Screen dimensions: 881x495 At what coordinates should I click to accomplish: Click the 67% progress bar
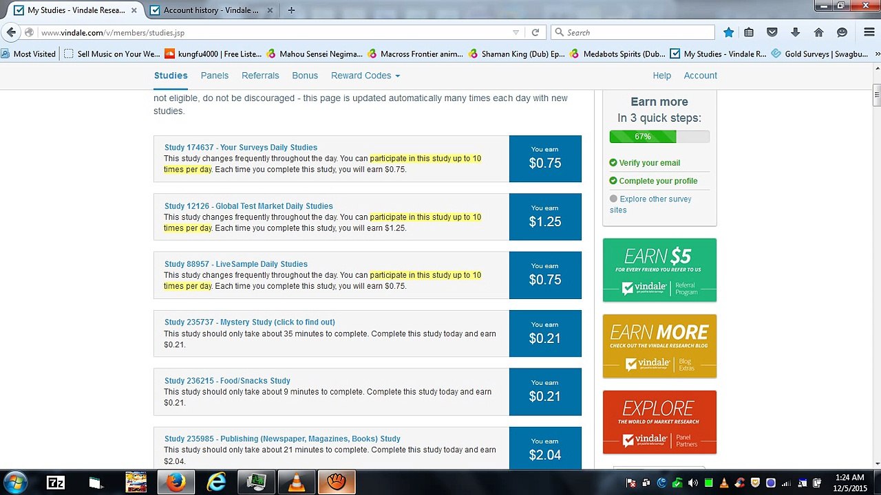[x=659, y=136]
